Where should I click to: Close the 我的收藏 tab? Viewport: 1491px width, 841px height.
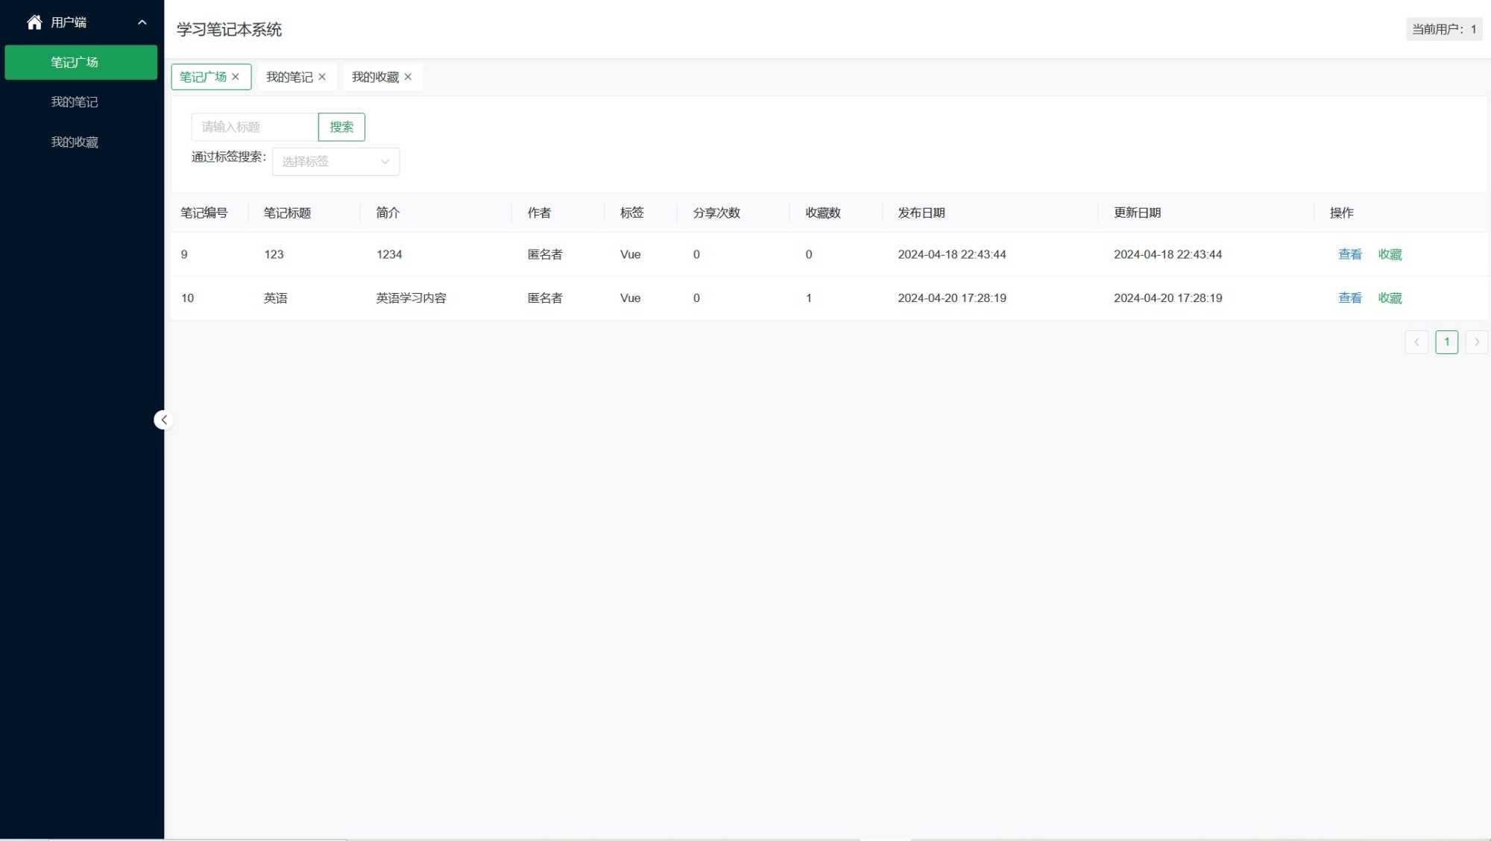click(x=408, y=77)
